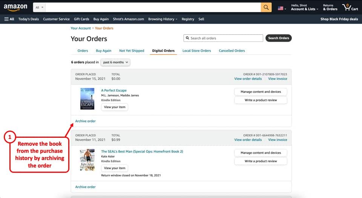Open Shrot's Amazon.com
Viewport: 362px width, 198px height.
click(x=128, y=19)
